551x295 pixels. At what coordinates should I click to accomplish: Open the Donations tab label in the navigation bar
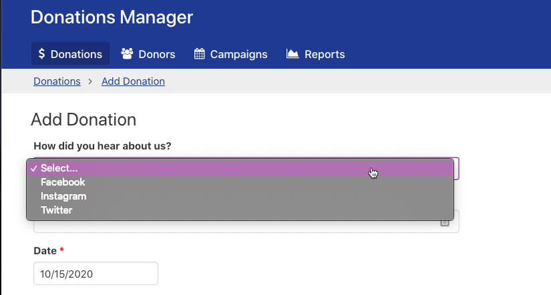point(76,54)
